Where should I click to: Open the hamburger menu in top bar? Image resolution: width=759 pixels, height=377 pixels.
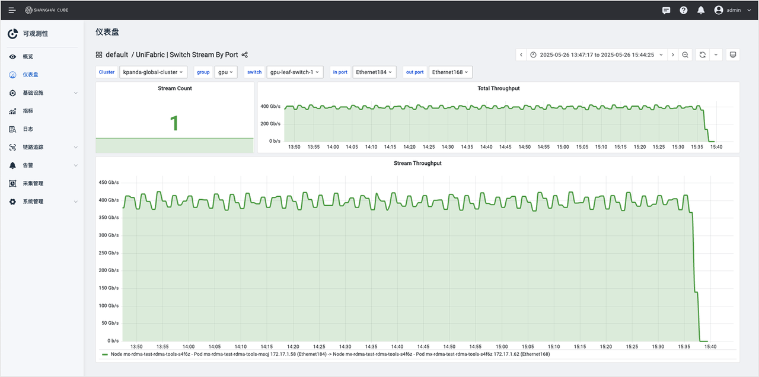[x=12, y=10]
